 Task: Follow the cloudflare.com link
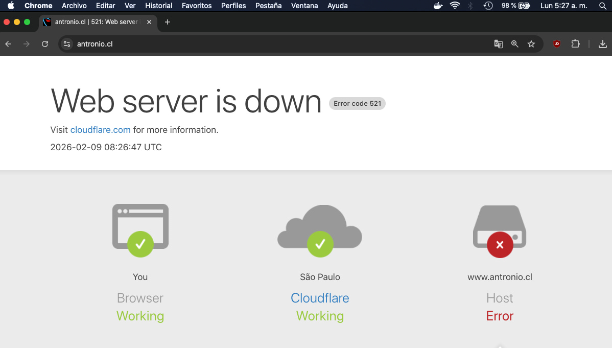click(x=100, y=130)
